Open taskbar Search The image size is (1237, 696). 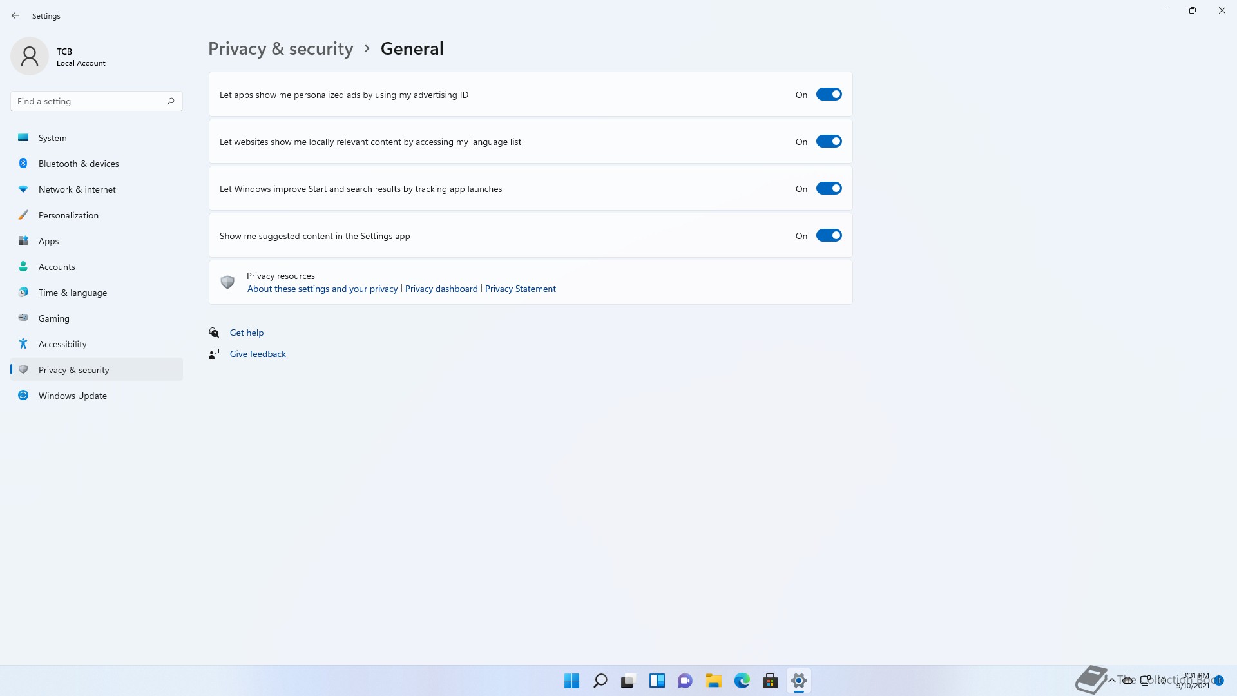click(600, 681)
